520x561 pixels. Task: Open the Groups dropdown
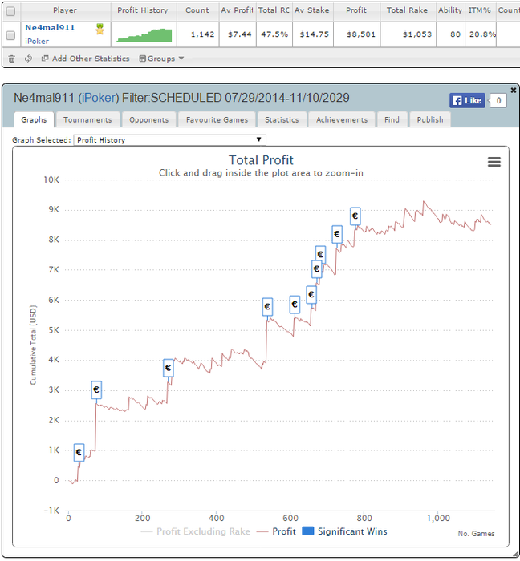pyautogui.click(x=161, y=59)
